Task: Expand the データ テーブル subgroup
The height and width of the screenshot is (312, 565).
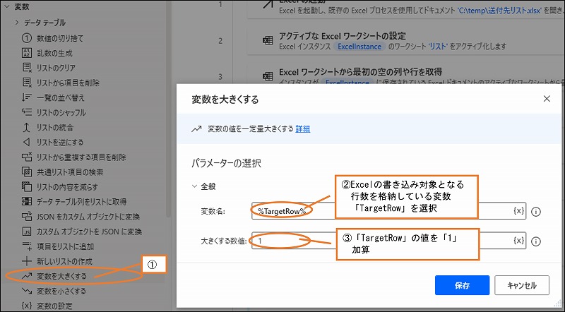Action: 16,23
